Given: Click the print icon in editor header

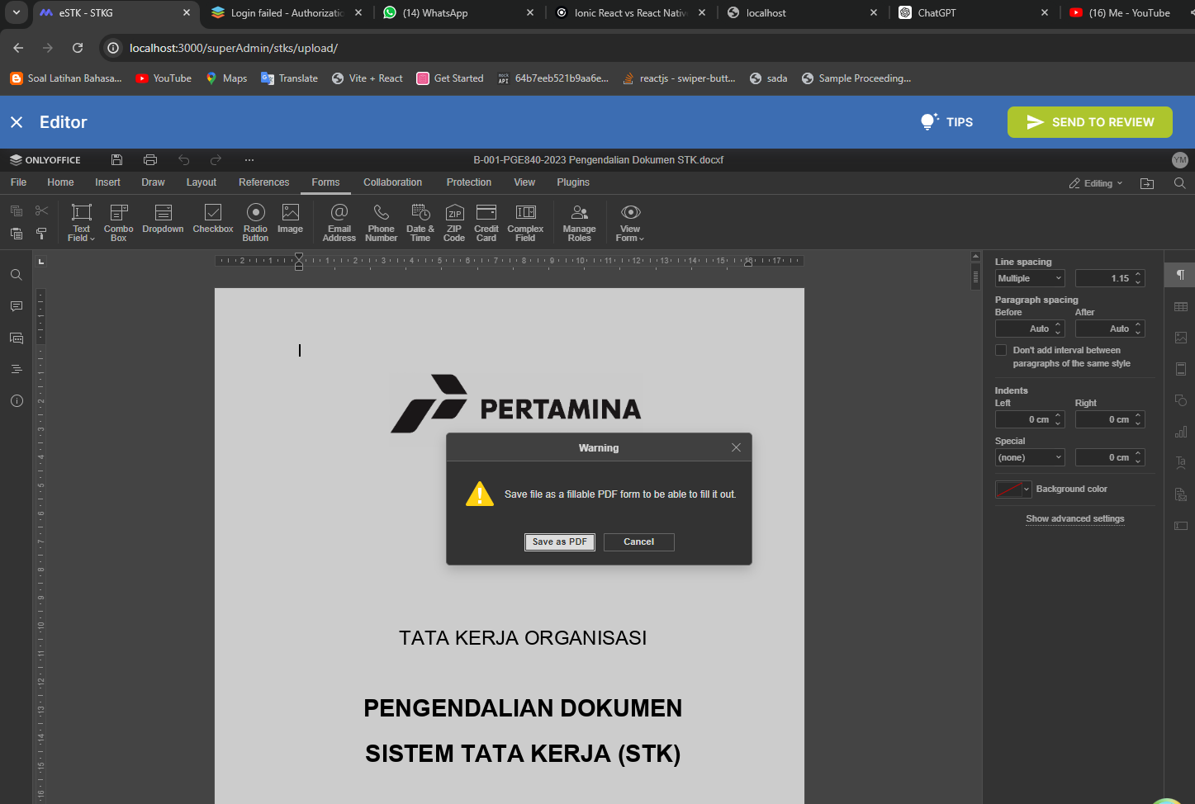Looking at the screenshot, I should point(150,159).
